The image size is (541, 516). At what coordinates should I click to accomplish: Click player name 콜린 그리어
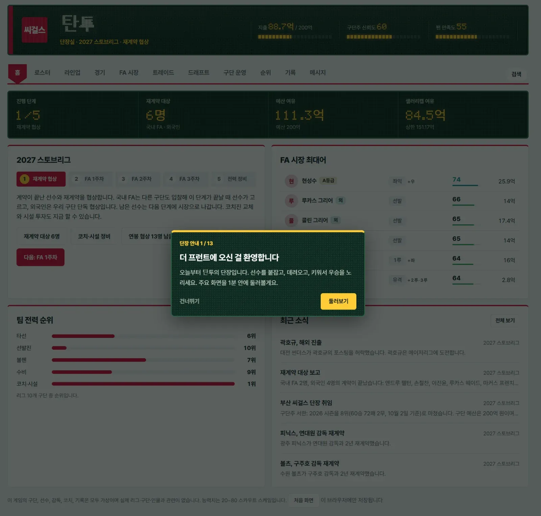[314, 220]
